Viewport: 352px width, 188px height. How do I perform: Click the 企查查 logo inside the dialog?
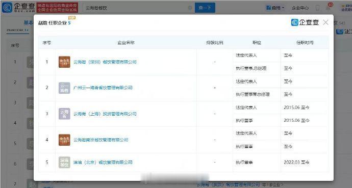(305, 22)
